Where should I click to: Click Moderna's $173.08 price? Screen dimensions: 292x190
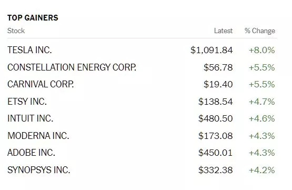coord(216,136)
